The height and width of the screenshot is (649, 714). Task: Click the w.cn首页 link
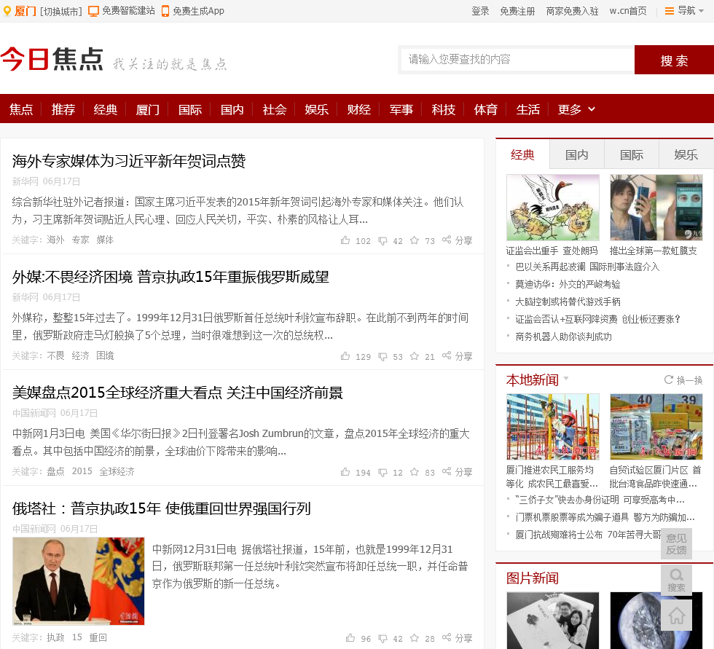tap(628, 11)
